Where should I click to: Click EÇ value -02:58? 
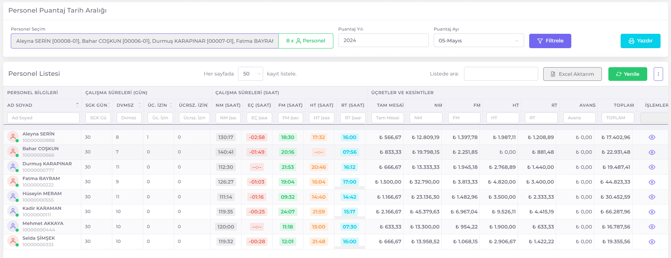257,137
